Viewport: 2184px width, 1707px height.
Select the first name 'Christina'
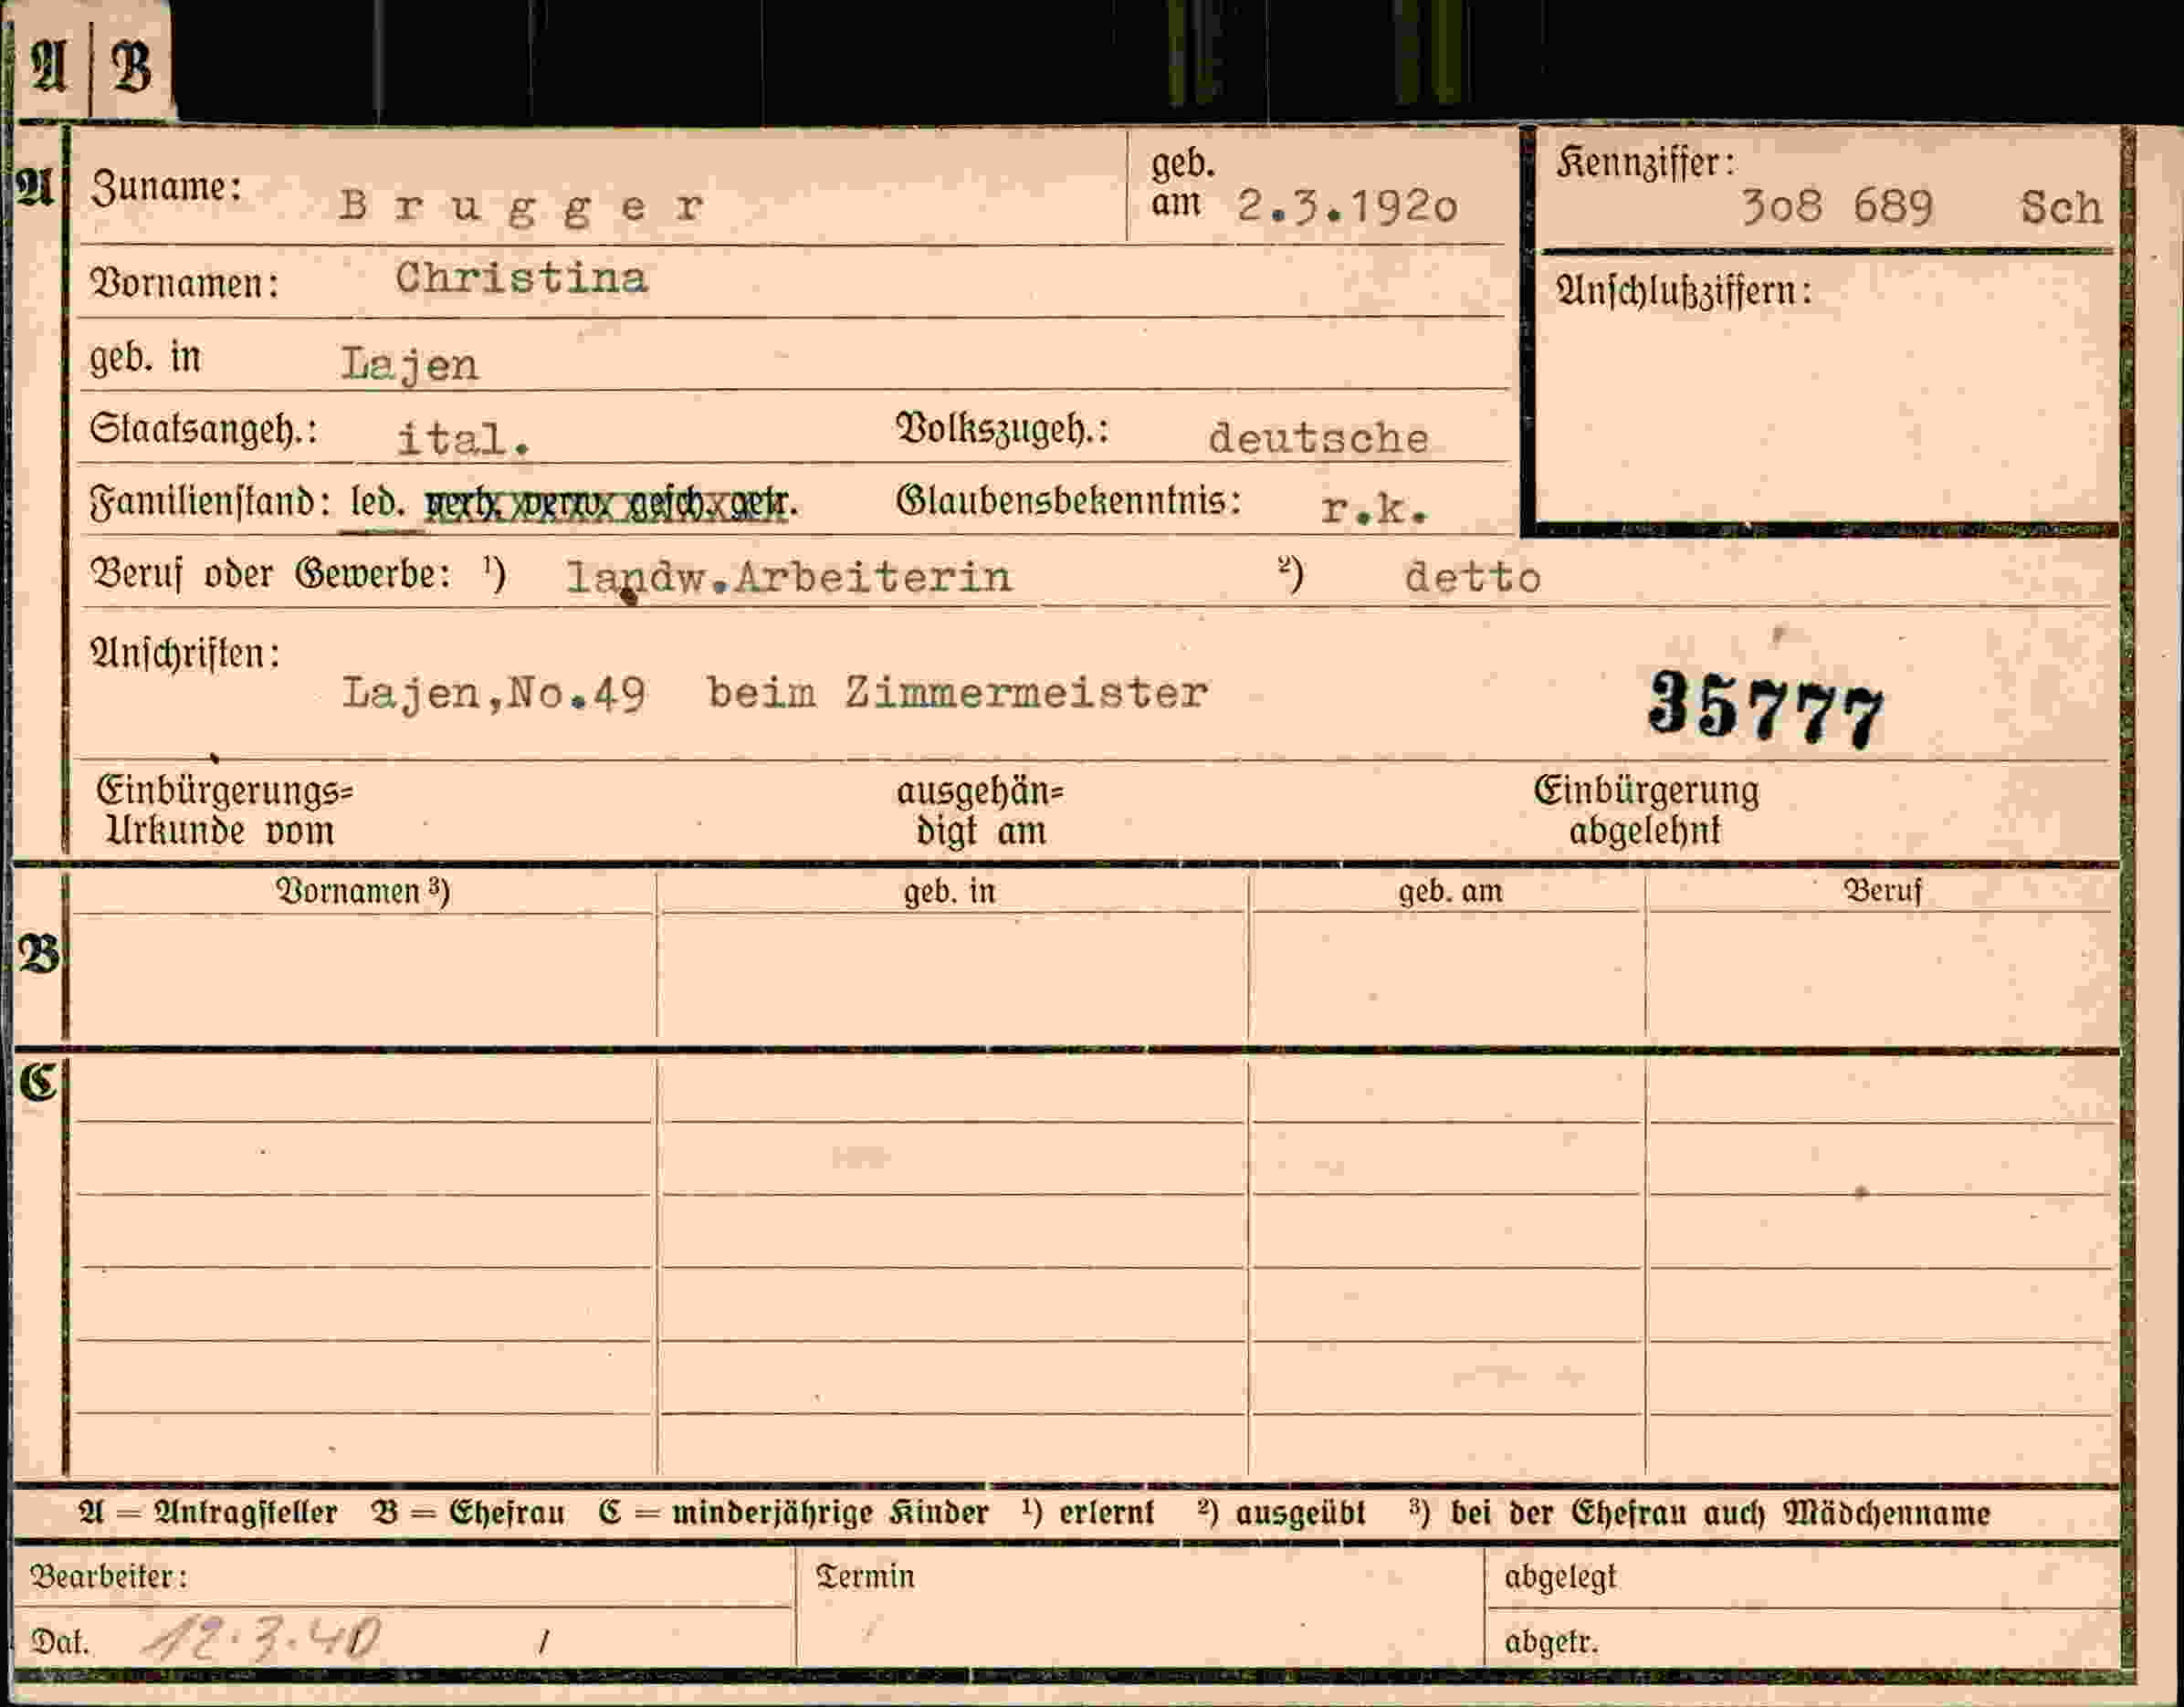coord(521,277)
